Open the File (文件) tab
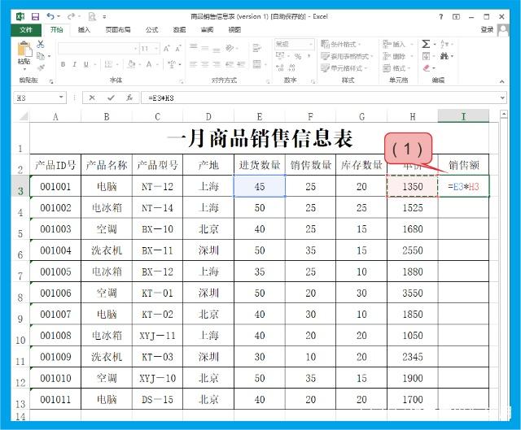Image resolution: width=521 pixels, height=430 pixels. 26,30
